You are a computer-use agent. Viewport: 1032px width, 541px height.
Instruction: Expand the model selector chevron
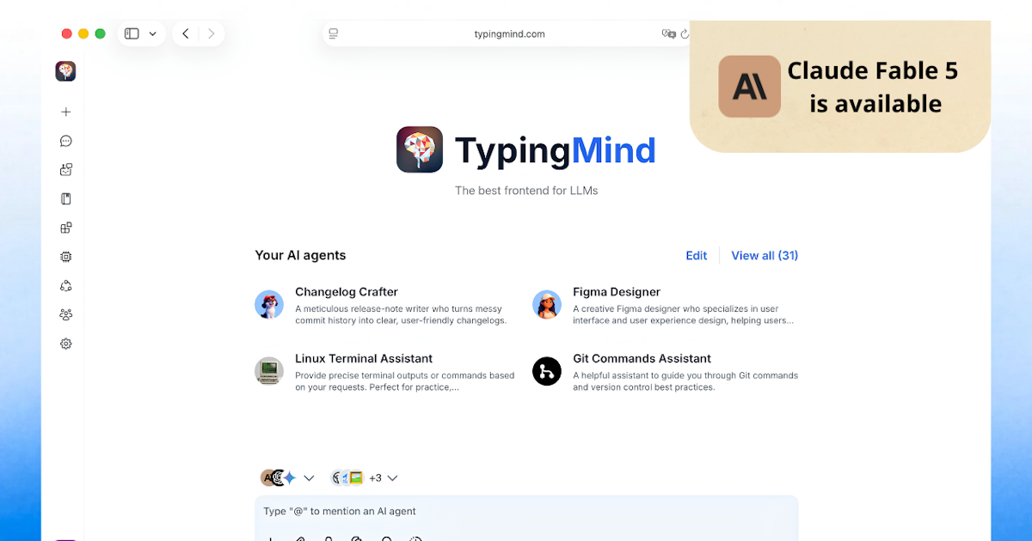click(x=310, y=478)
